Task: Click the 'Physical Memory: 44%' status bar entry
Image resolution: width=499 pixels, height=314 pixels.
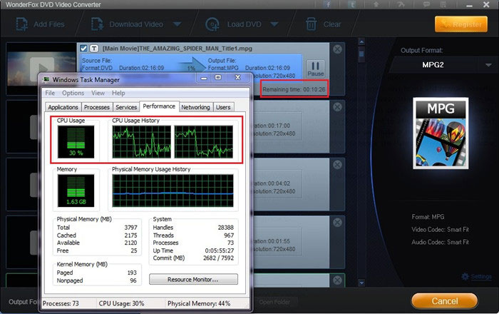Action: 199,303
